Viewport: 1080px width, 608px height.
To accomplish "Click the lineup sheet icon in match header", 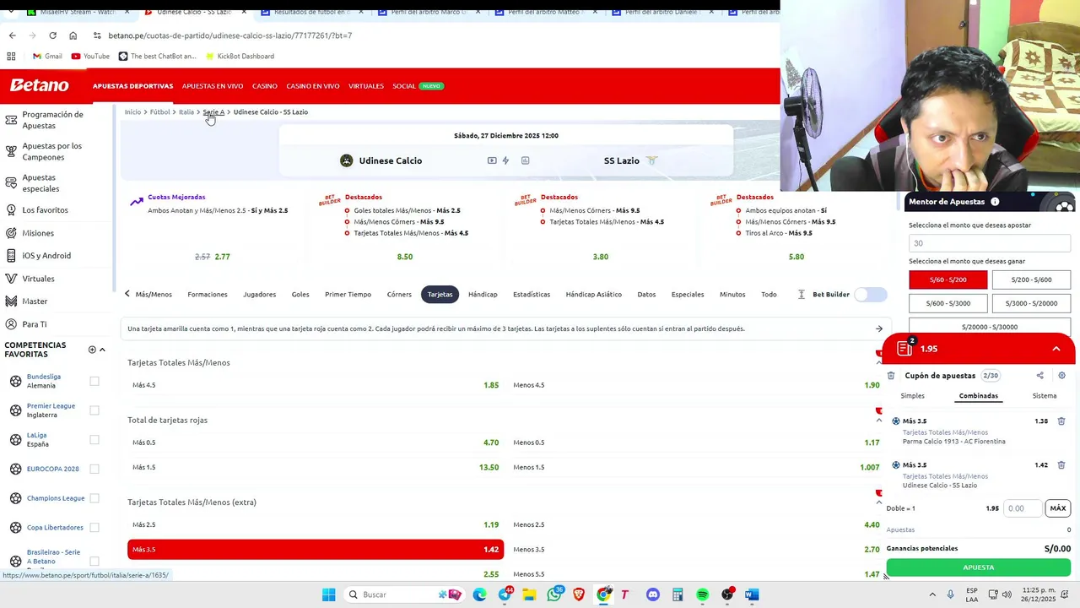I will (525, 160).
